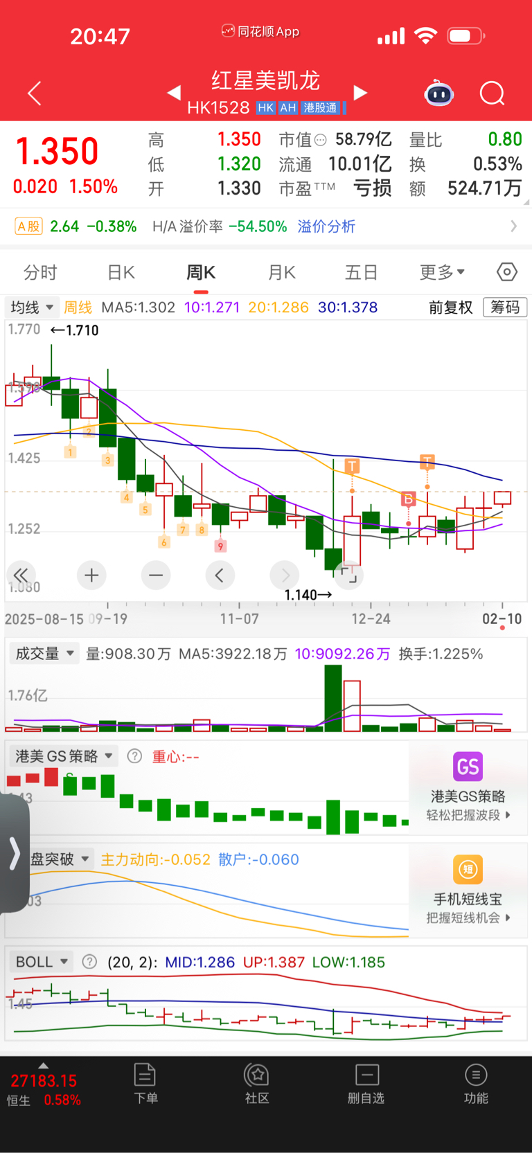Switch to 日K tab
Viewport: 532px width, 1153px height.
click(121, 272)
